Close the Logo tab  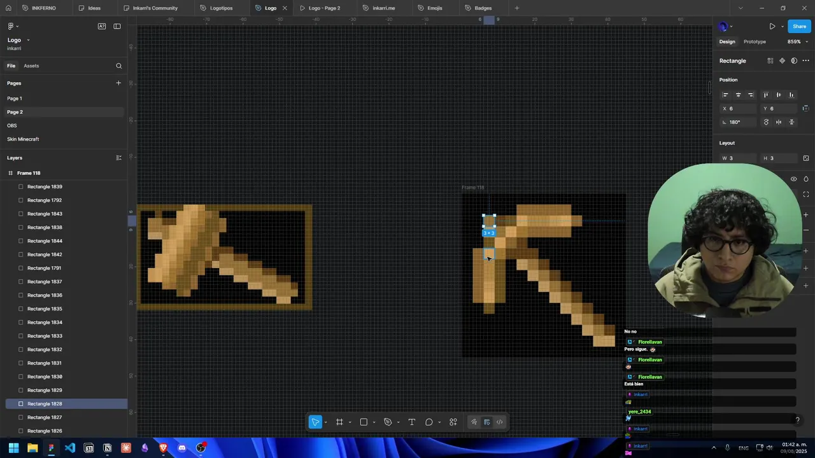point(285,8)
